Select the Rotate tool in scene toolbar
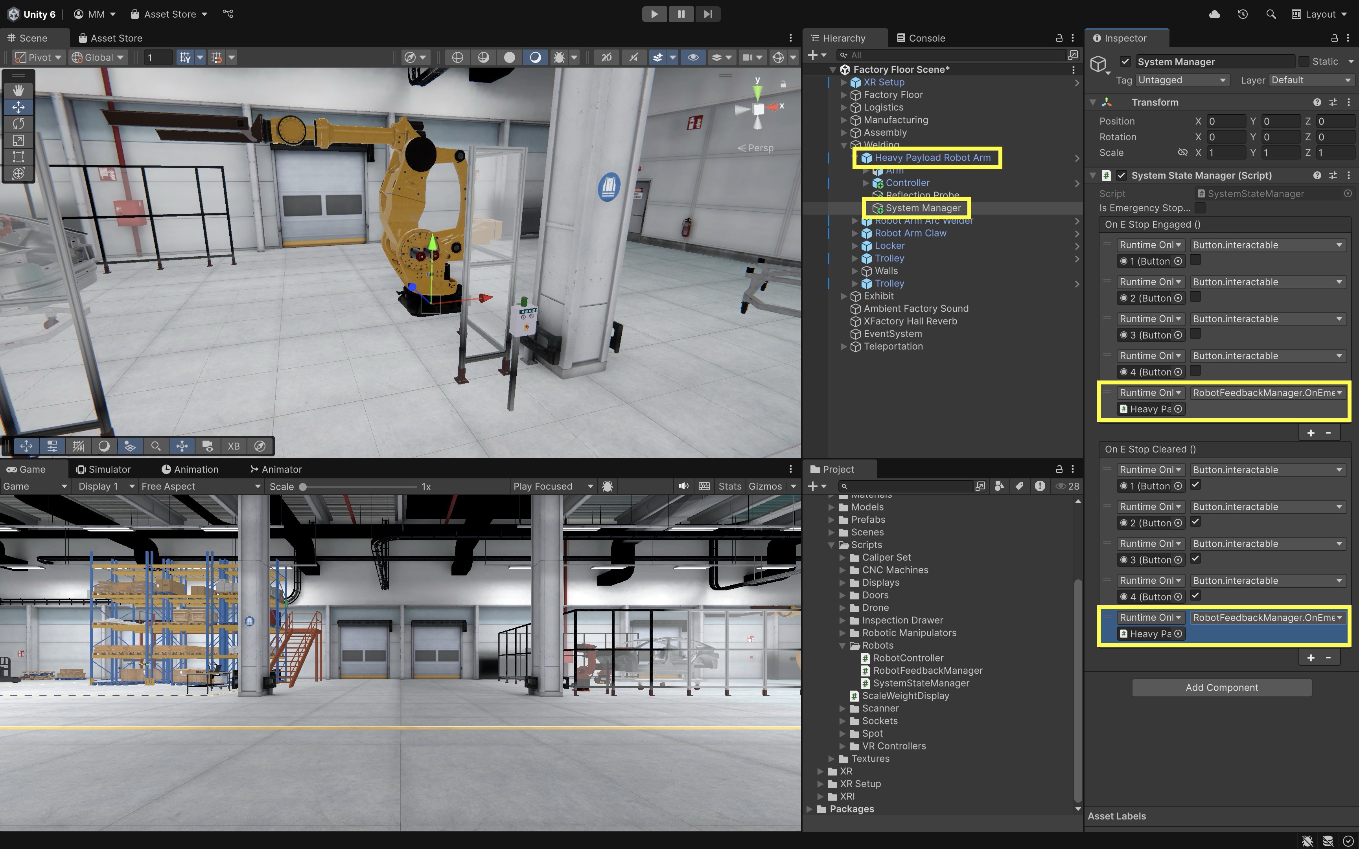Image resolution: width=1359 pixels, height=849 pixels. pos(18,123)
